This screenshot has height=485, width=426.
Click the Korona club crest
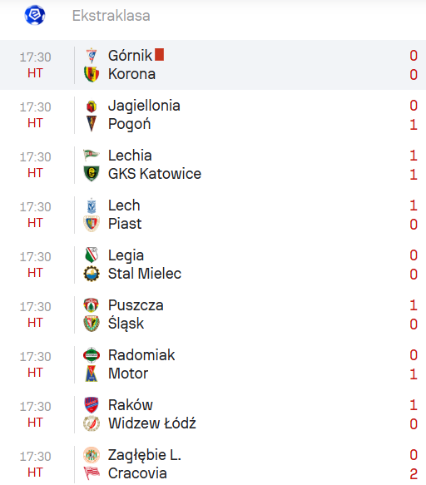(x=92, y=74)
